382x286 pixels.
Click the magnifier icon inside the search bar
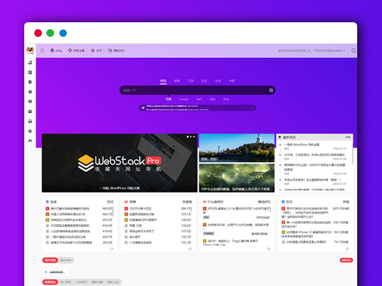tap(271, 90)
